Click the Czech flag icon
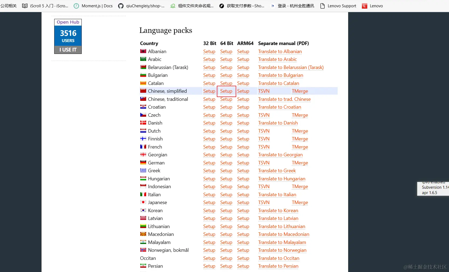 (x=143, y=115)
